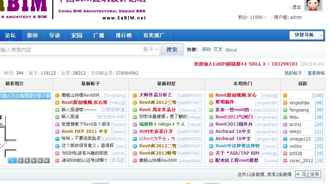Click hot search term 活动
This screenshot has height=184, width=332.
click(x=206, y=49)
